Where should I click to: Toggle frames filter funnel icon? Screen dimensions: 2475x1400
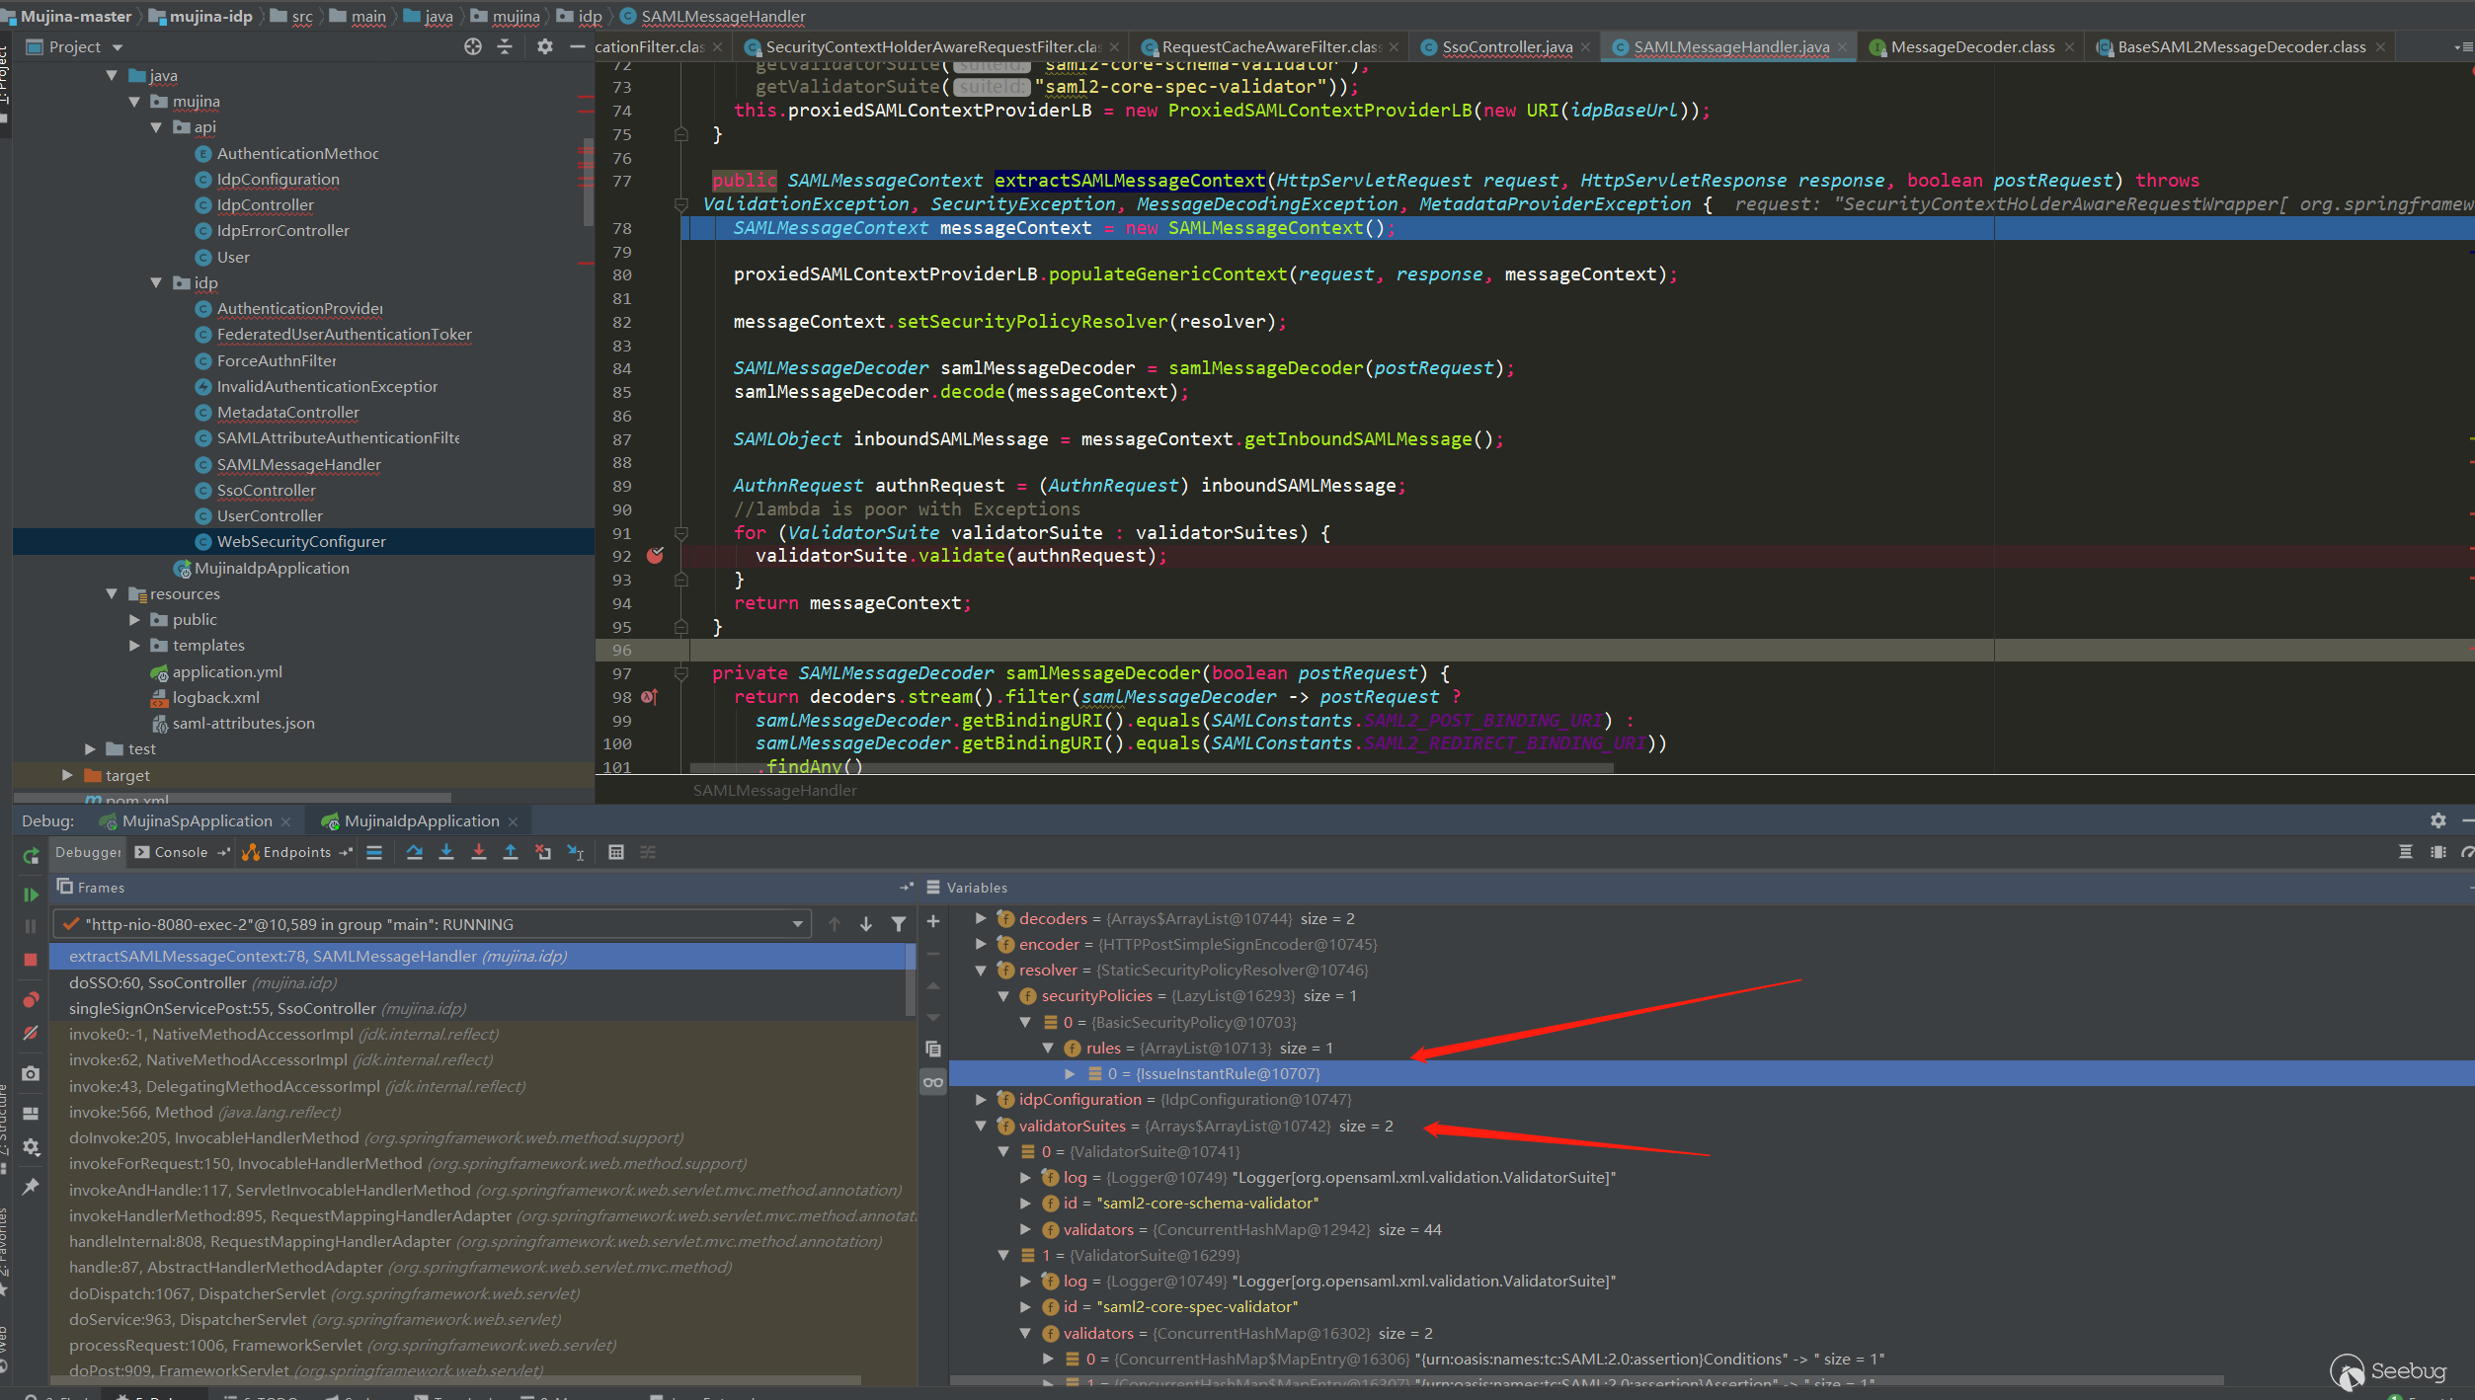[898, 924]
